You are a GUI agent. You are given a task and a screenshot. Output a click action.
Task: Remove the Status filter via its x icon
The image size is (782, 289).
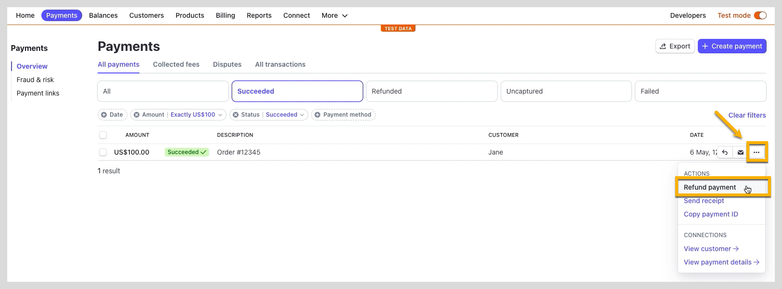[236, 115]
